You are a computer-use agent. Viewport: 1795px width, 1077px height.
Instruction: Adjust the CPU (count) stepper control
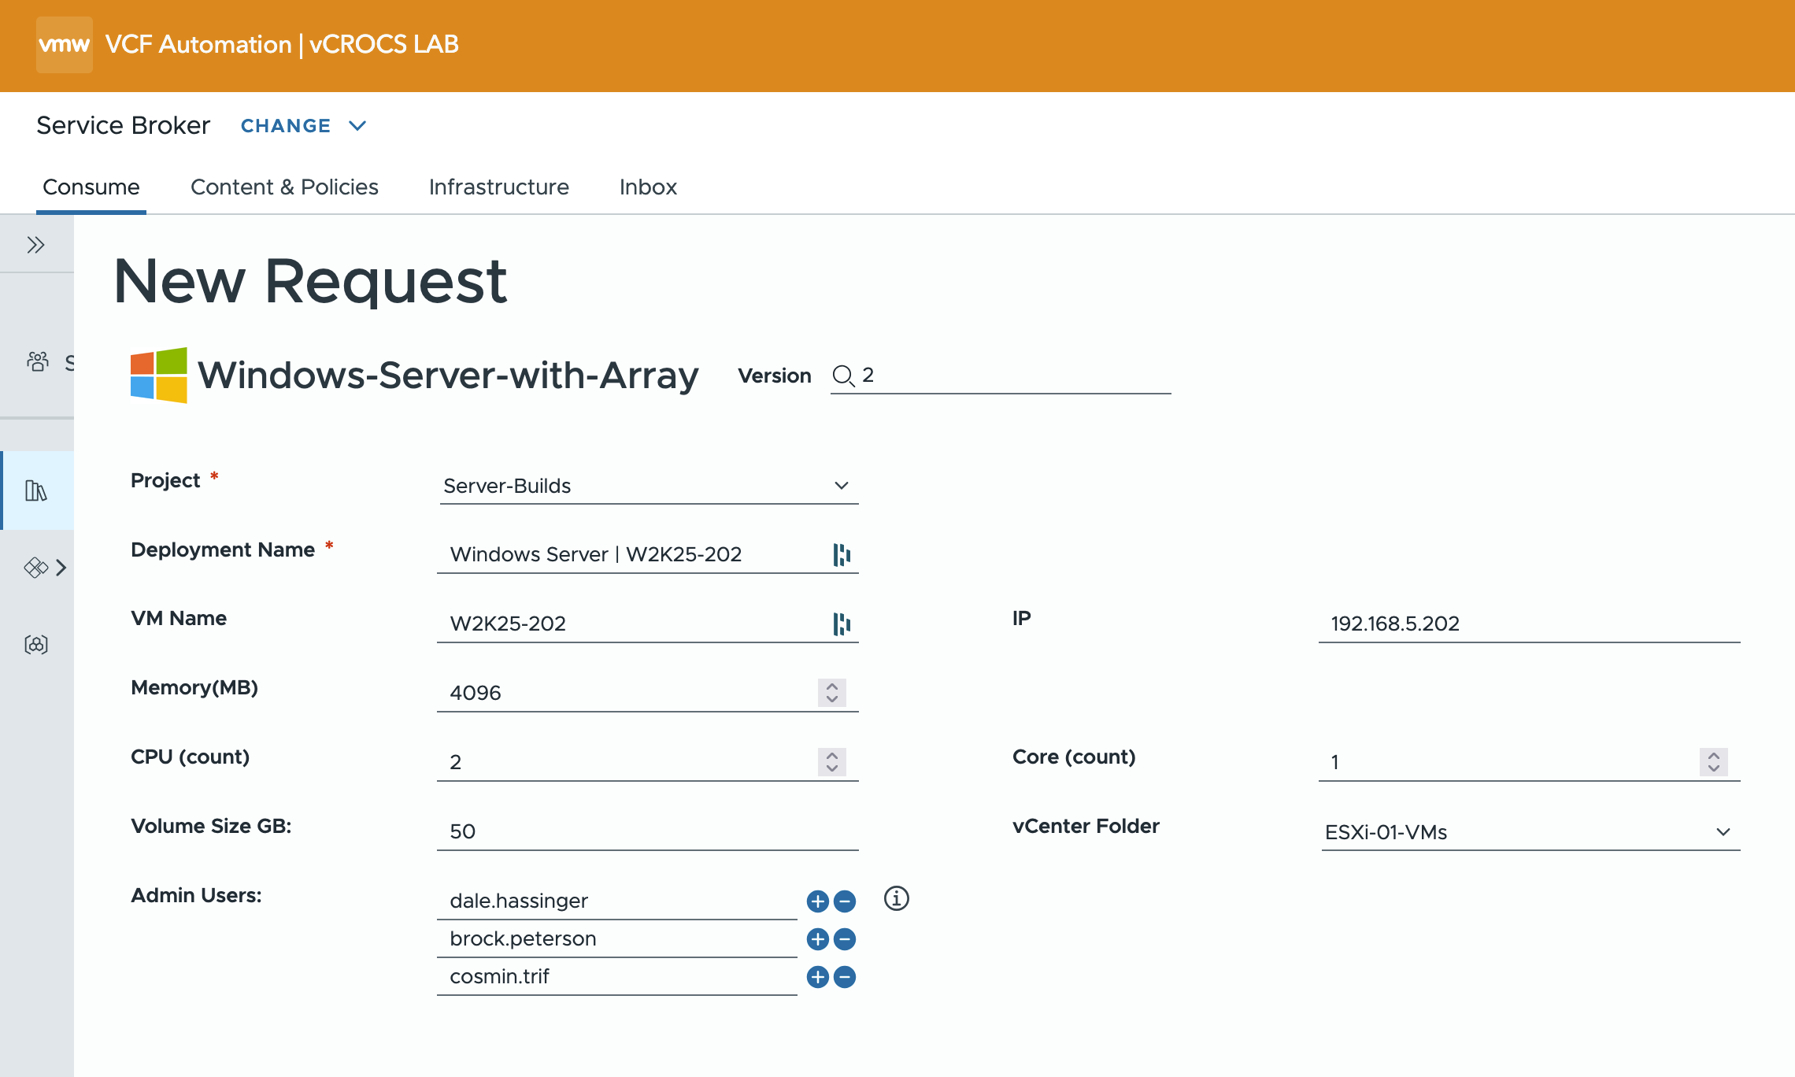coord(832,762)
